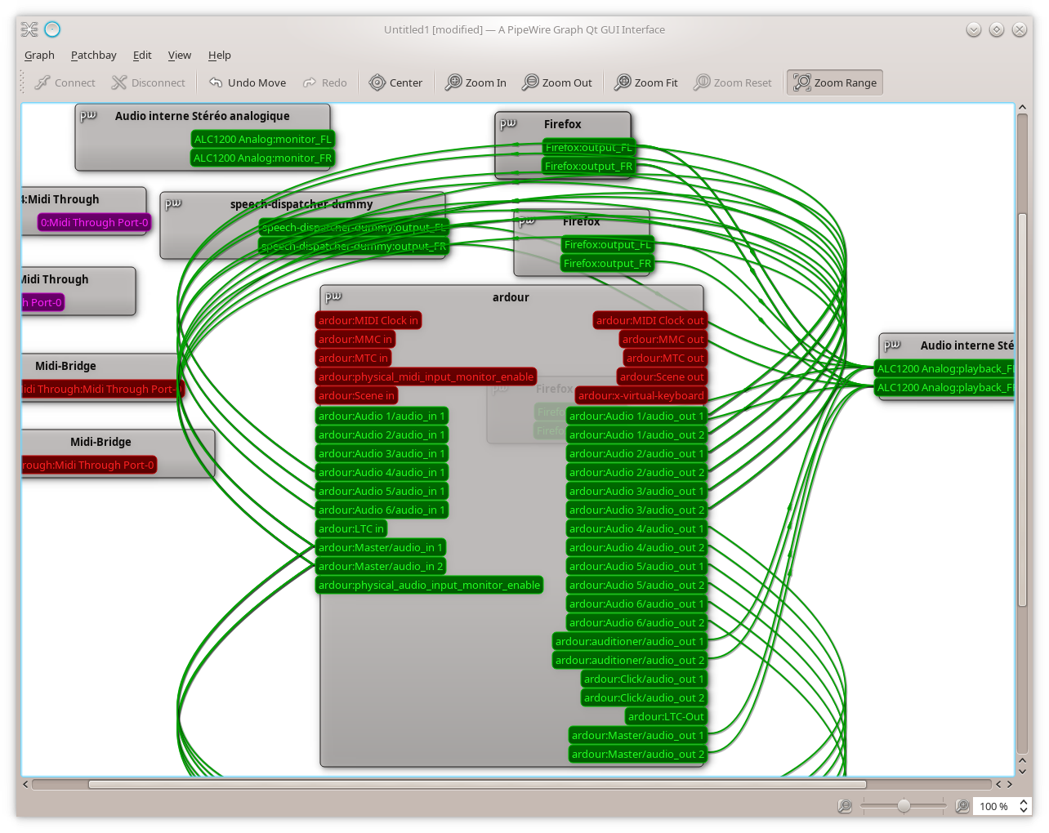Select the ardour:Click/audio_out 2 port
This screenshot has height=833, width=1049.
(x=644, y=698)
